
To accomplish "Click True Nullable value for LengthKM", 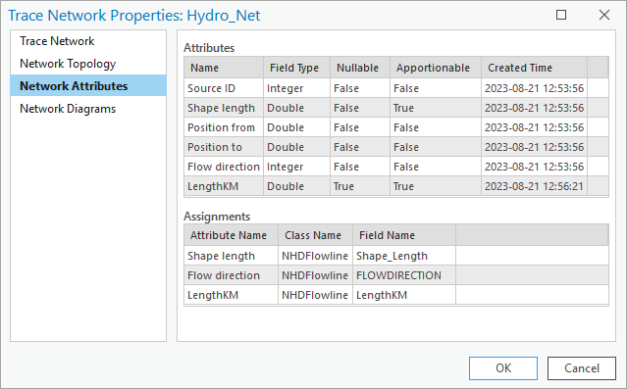I will point(360,186).
